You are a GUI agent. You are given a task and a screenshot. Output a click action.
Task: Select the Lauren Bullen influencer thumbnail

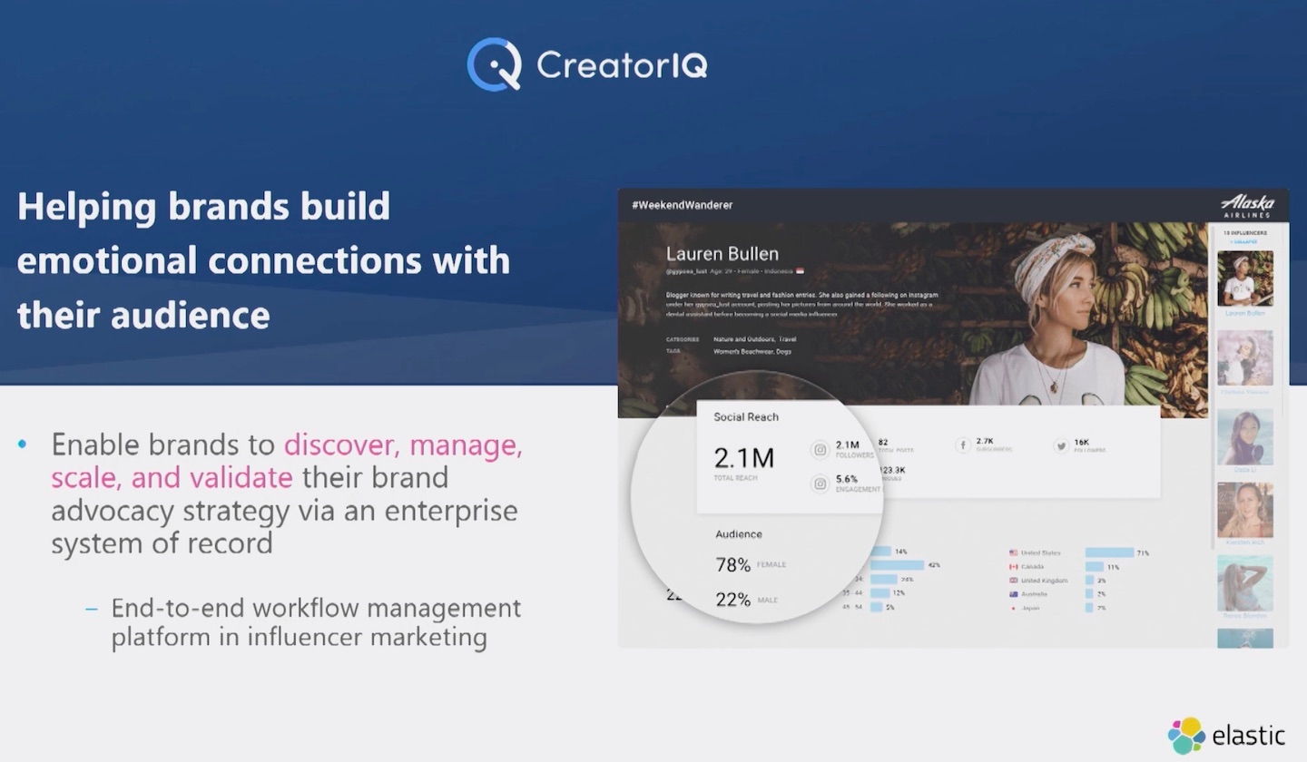1245,278
